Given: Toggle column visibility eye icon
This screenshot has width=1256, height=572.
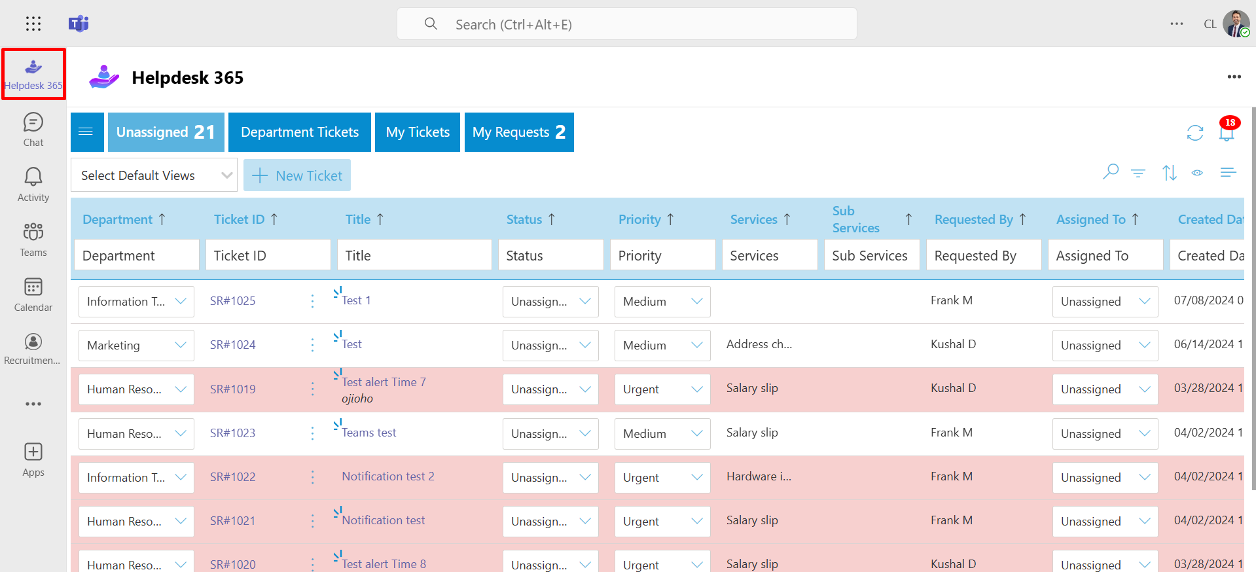Looking at the screenshot, I should point(1197,173).
